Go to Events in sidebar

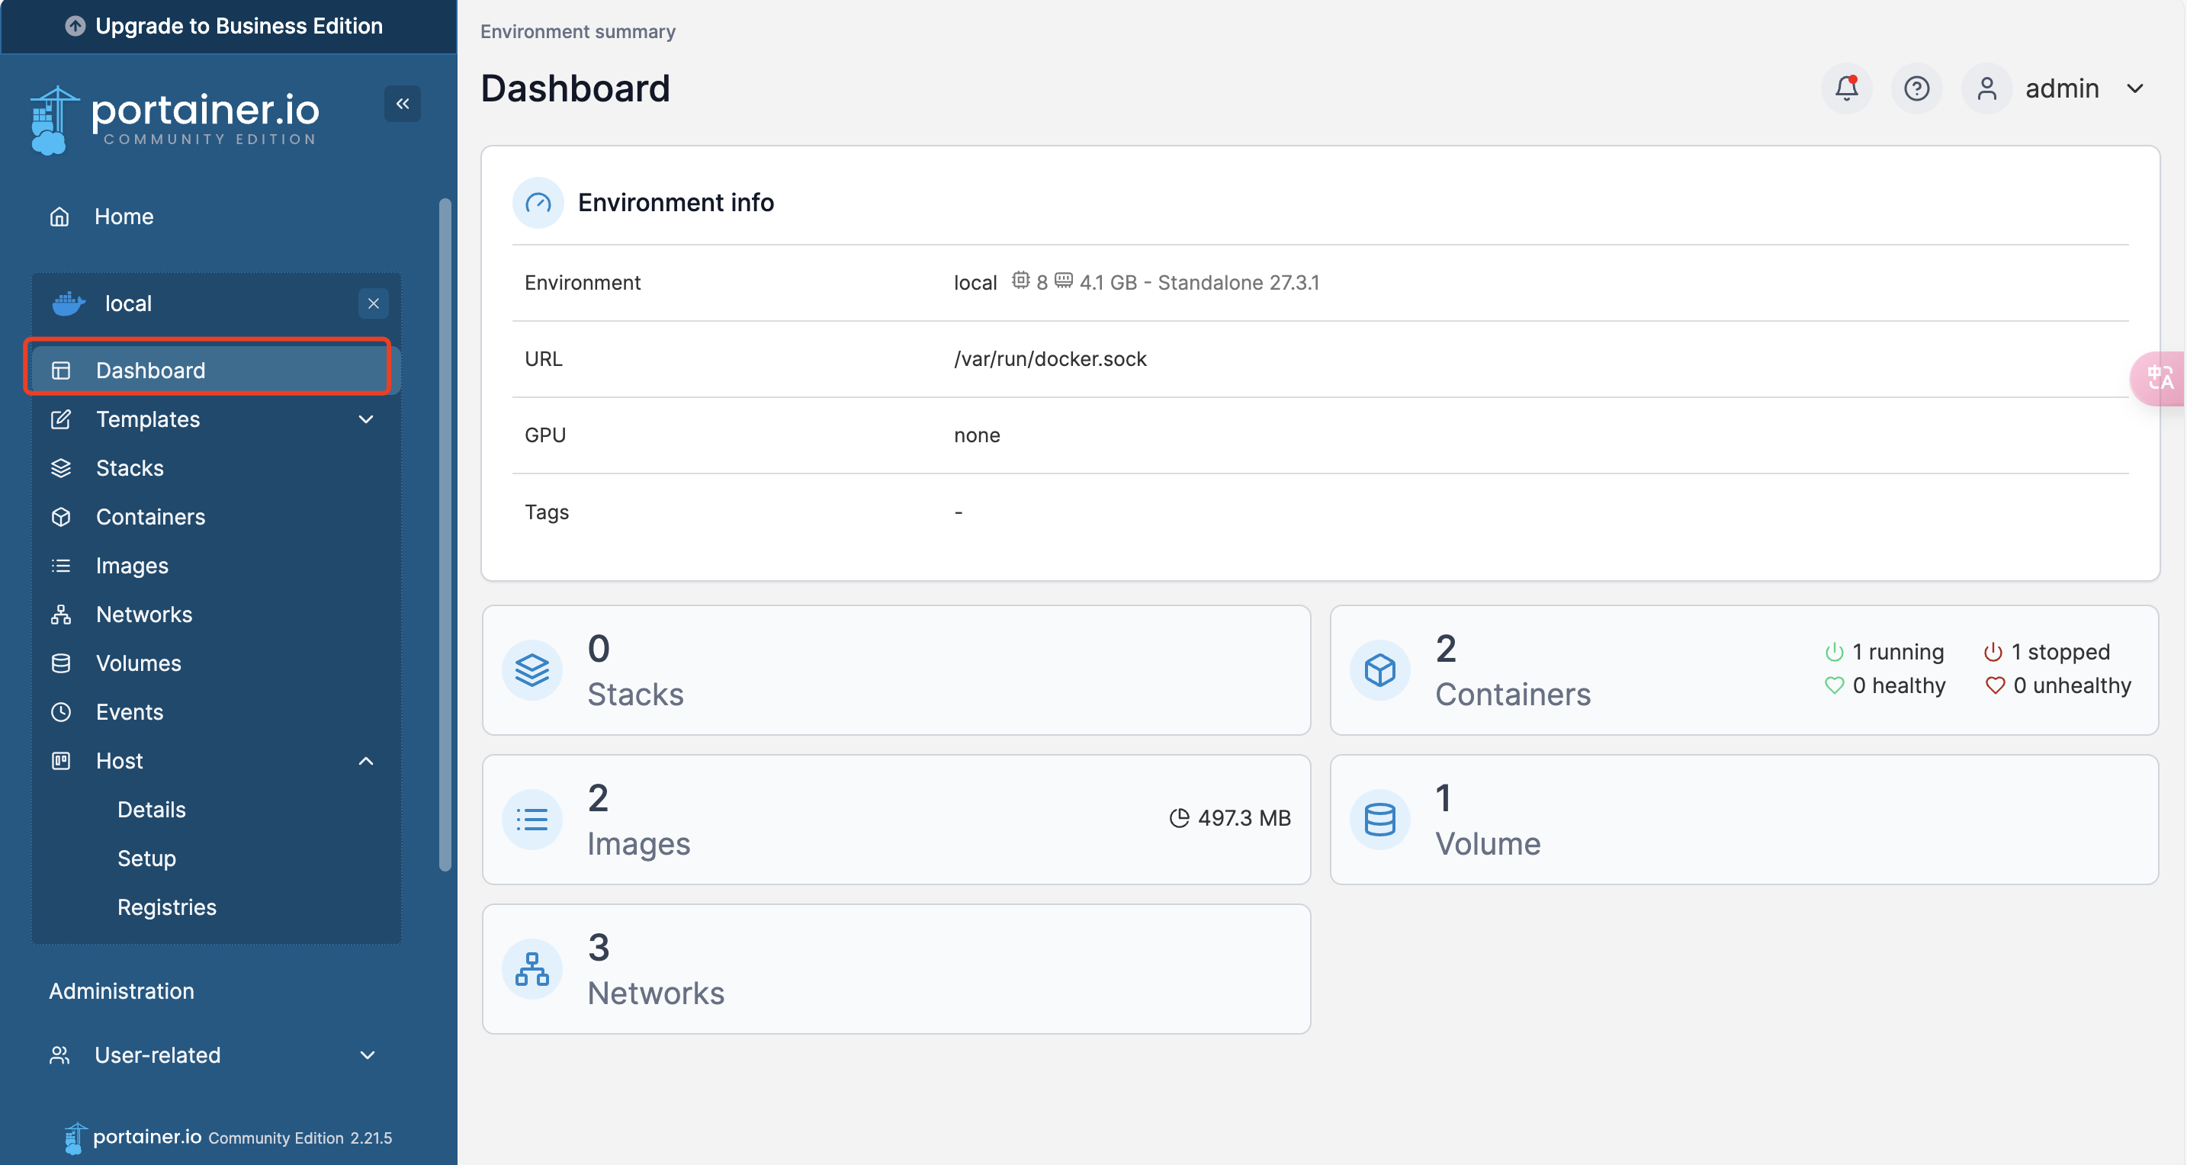129,711
